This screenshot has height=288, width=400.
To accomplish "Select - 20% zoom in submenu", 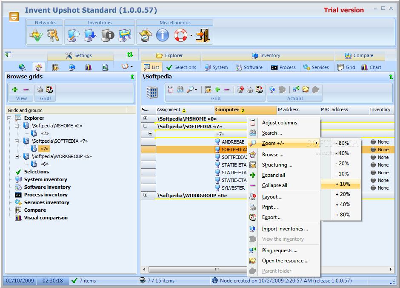I will [340, 164].
